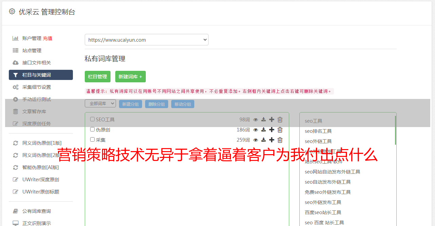Screen dimensions: 435x226
Task: Download the 伪原创 library
Action: (x=263, y=130)
